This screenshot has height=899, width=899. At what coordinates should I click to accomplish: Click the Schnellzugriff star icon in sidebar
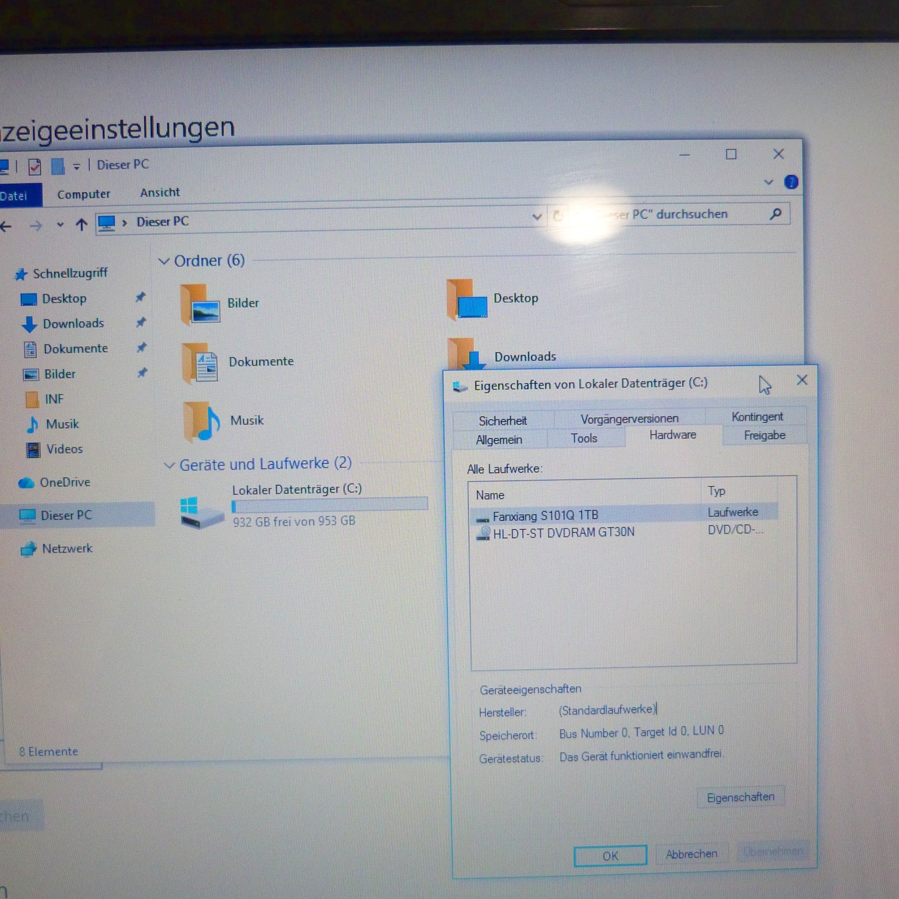click(x=21, y=274)
